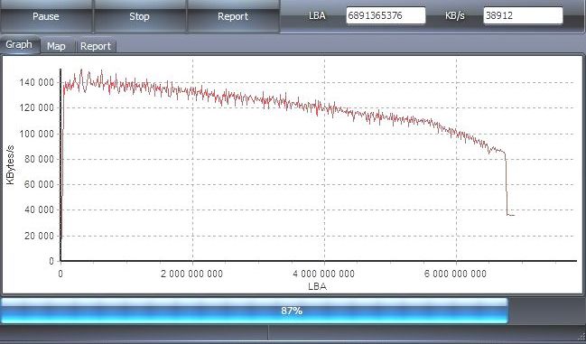Click the LBA value field
This screenshot has width=586, height=344.
[x=386, y=15]
